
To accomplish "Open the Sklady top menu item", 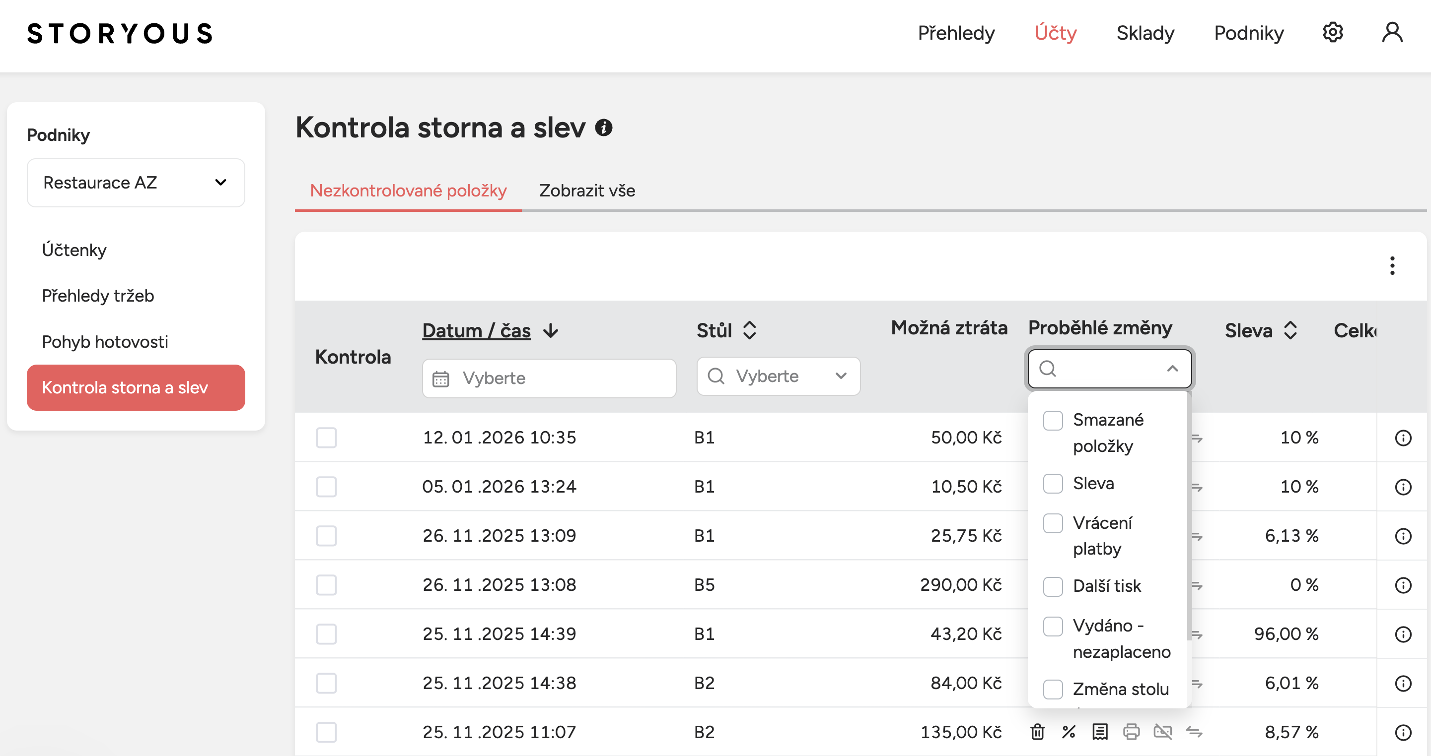I will [x=1145, y=33].
